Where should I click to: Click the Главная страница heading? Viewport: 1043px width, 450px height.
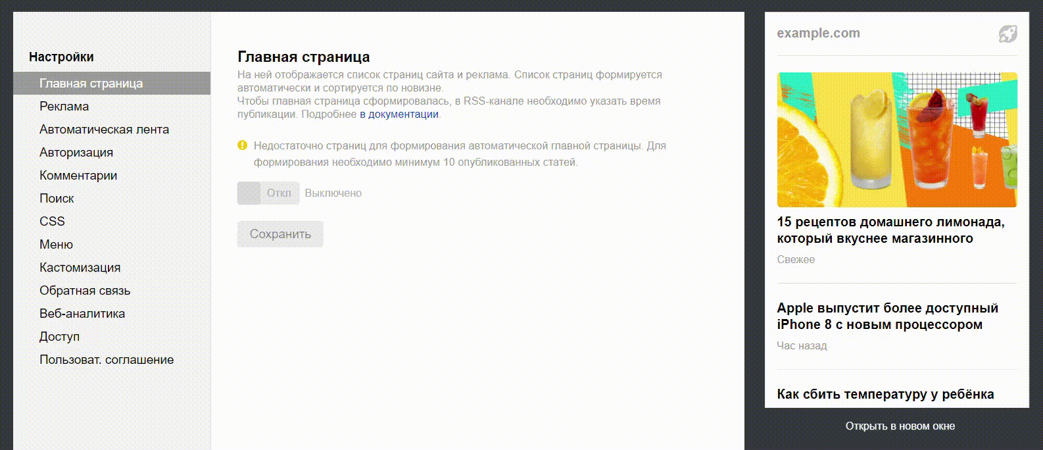[x=303, y=57]
